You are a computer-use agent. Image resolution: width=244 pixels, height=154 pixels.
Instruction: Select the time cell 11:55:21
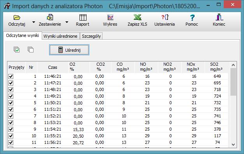pyautogui.click(x=53, y=136)
